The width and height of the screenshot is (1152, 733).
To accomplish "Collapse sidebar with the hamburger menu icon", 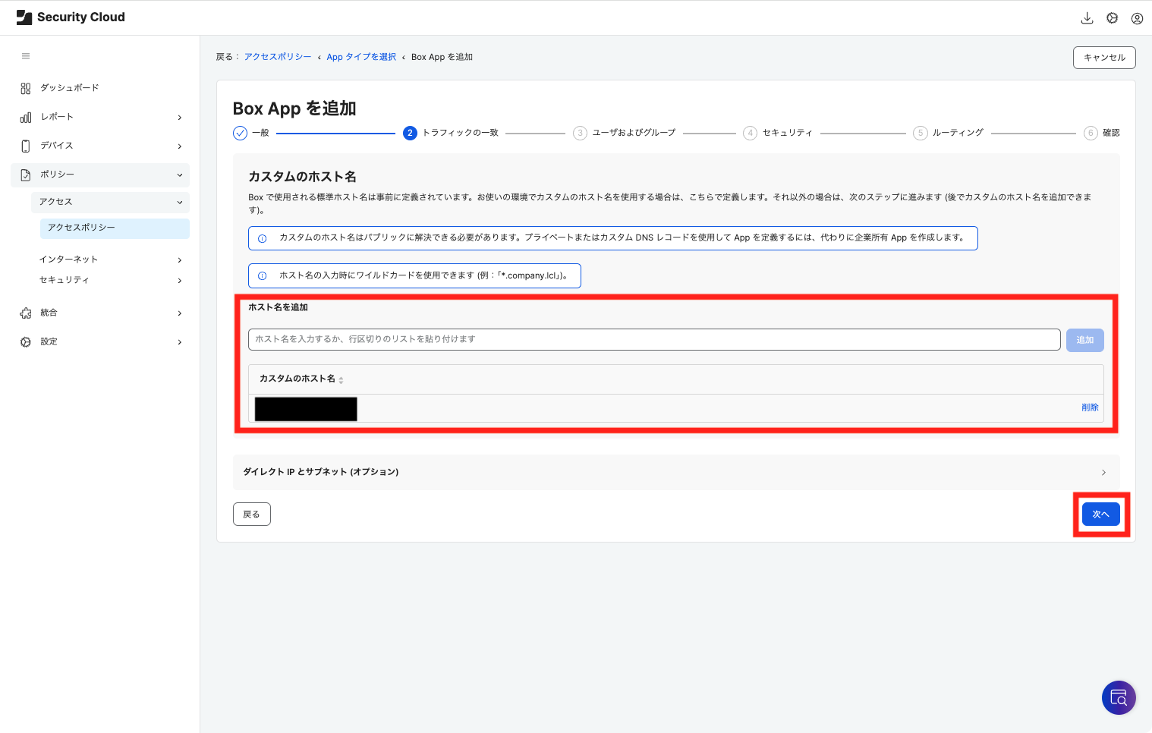I will 26,56.
